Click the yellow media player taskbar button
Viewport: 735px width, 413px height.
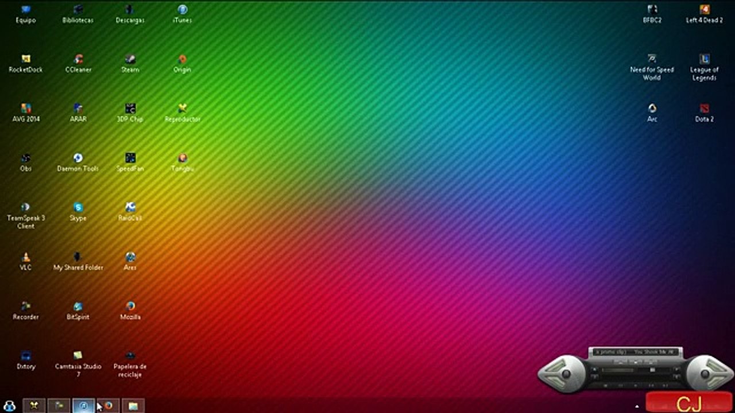34,406
